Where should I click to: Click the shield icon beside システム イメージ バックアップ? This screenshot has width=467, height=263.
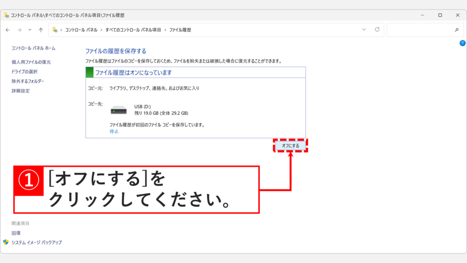pyautogui.click(x=6, y=242)
